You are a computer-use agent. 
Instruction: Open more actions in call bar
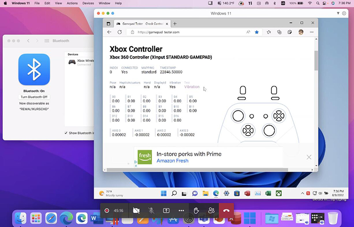[181, 210]
